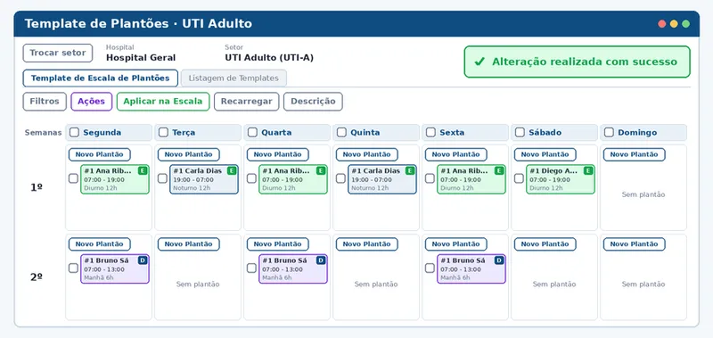Open the Filtros panel
Screen dimensions: 713x338
45,102
